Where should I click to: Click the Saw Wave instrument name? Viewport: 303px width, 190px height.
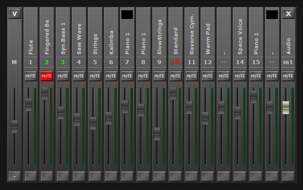tap(79, 39)
